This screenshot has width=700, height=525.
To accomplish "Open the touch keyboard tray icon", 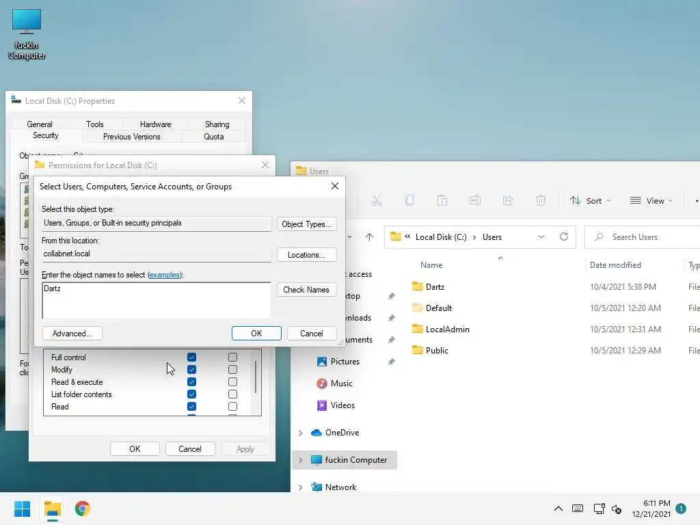I will coord(577,509).
